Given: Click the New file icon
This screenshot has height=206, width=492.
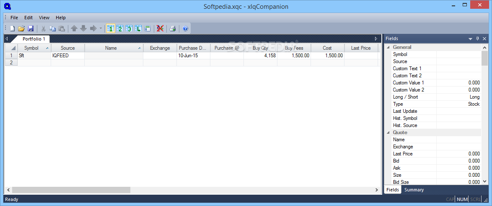Looking at the screenshot, I should coord(13,28).
